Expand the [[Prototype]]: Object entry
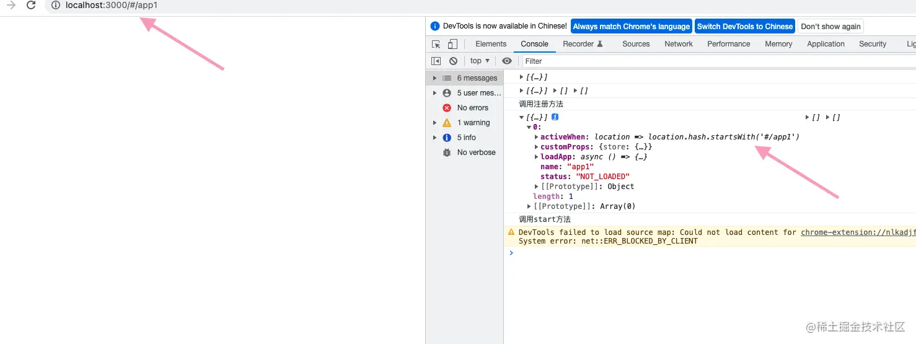This screenshot has width=916, height=344. coord(537,187)
